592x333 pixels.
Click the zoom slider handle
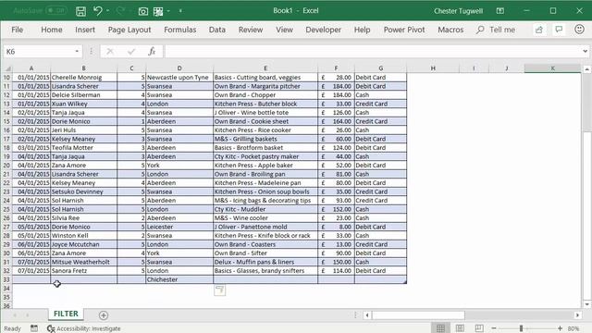pyautogui.click(x=521, y=328)
